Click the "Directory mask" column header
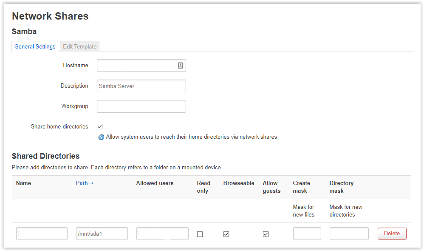 pos(342,187)
